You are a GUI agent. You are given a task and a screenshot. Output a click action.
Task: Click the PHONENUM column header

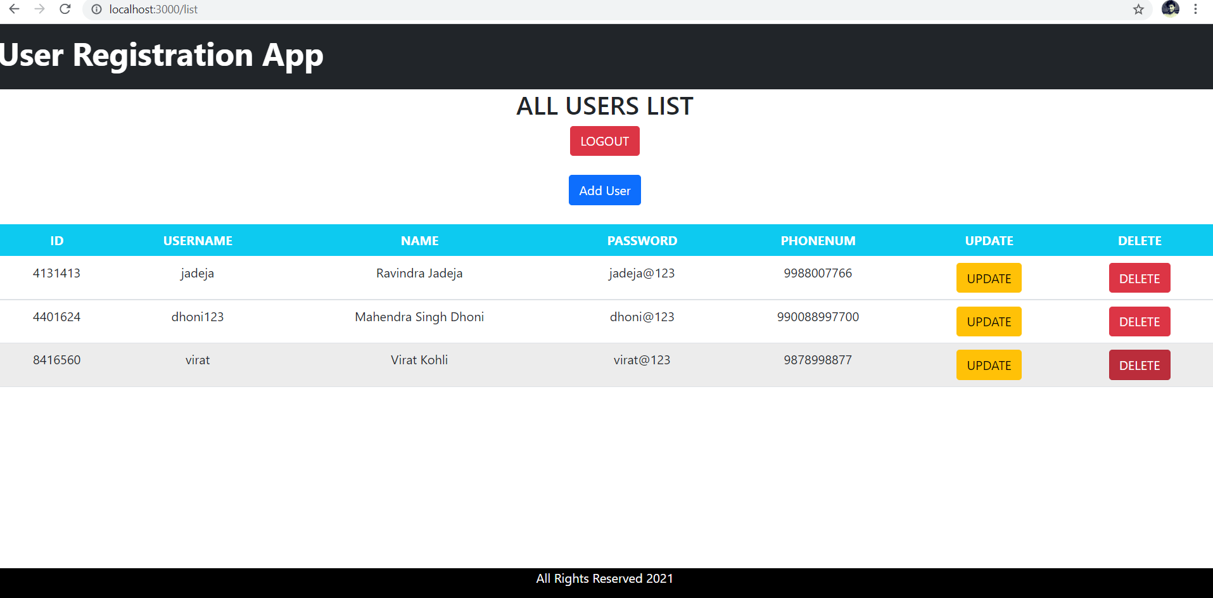click(x=818, y=241)
